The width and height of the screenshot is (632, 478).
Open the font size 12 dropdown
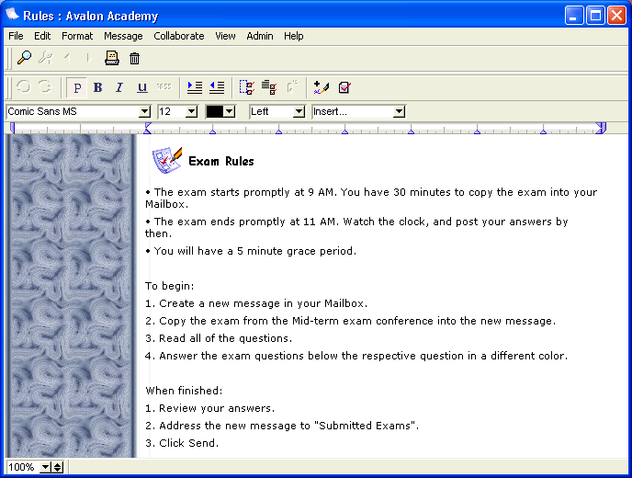[191, 111]
